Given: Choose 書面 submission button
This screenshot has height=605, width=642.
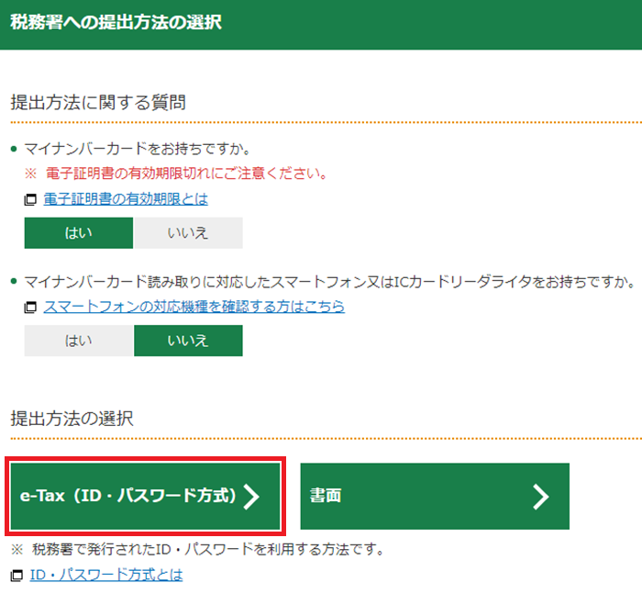Looking at the screenshot, I should 435,496.
